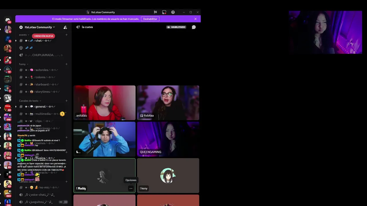Open server icon with 166 badge
The image size is (367, 206).
tap(8, 155)
